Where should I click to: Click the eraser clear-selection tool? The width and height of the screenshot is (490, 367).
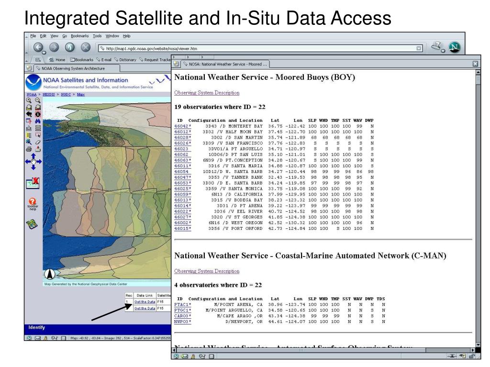[x=38, y=142]
